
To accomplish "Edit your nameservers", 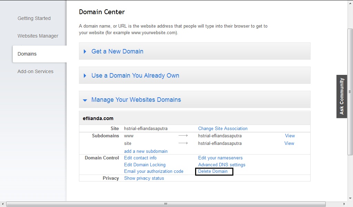I will click(220, 158).
